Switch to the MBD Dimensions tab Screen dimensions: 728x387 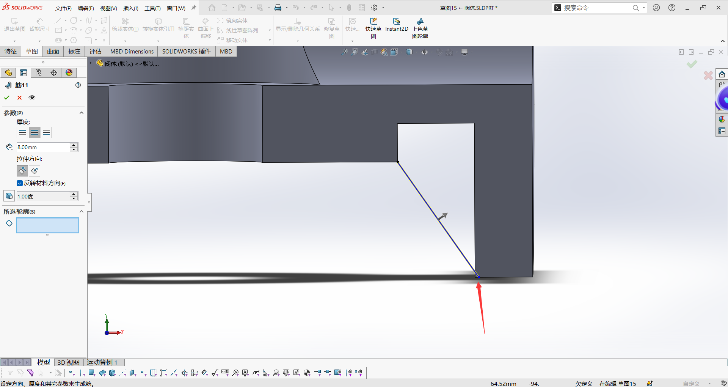pyautogui.click(x=132, y=52)
